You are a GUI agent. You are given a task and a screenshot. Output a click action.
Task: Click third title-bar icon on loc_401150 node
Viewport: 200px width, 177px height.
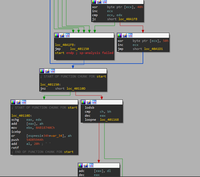(53, 71)
